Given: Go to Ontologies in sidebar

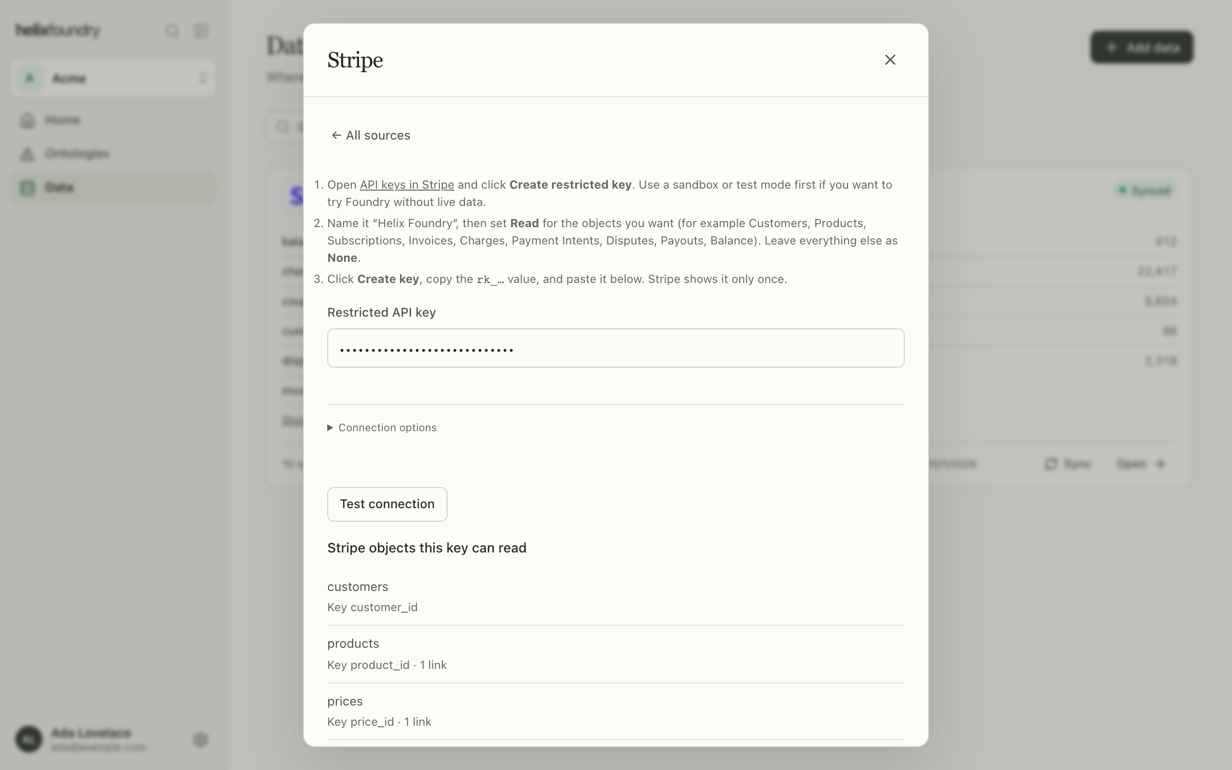Looking at the screenshot, I should (113, 154).
